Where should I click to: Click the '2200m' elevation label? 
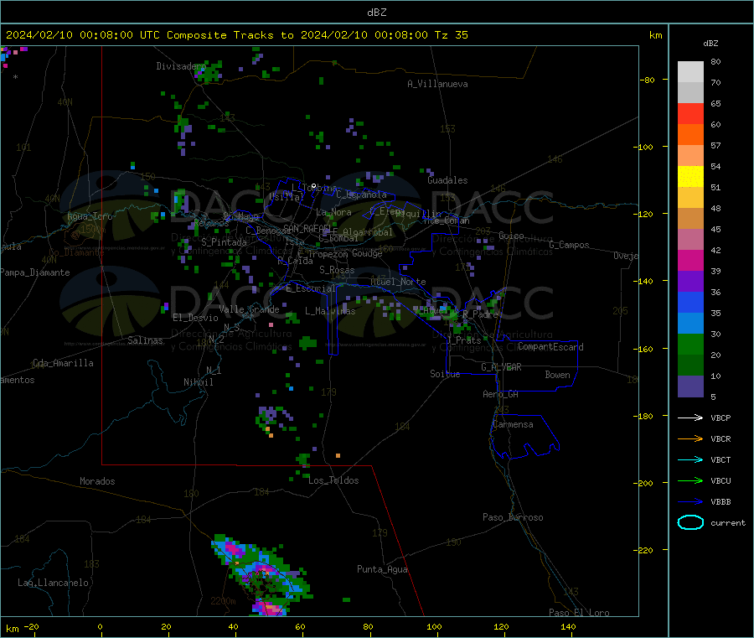point(223,601)
